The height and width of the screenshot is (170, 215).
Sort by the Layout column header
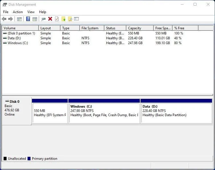(50, 28)
